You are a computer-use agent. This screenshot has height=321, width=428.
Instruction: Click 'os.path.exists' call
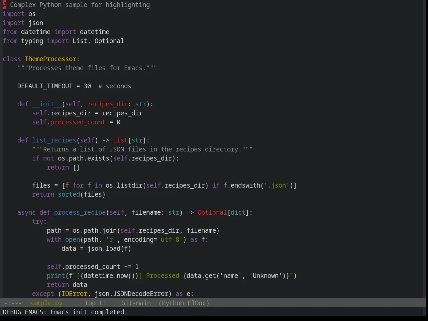[84, 158]
